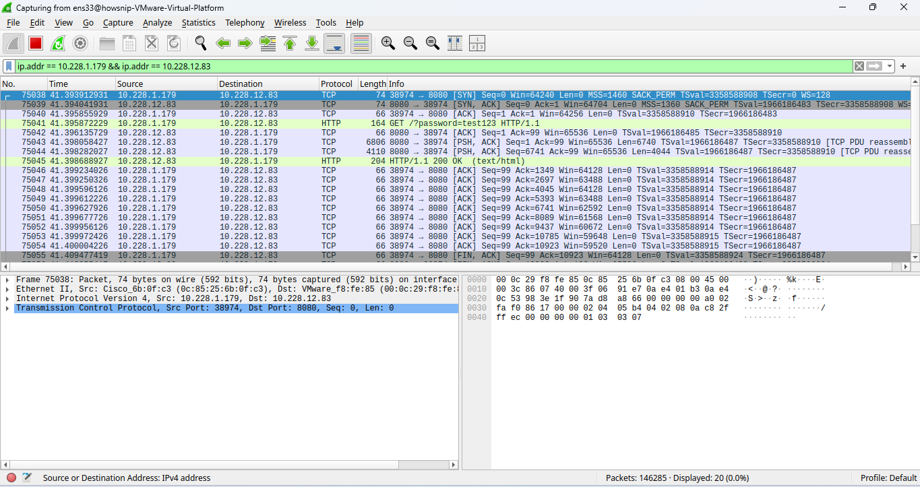Viewport: 920px width, 487px height.
Task: Open the Telephony menu
Action: [x=245, y=23]
